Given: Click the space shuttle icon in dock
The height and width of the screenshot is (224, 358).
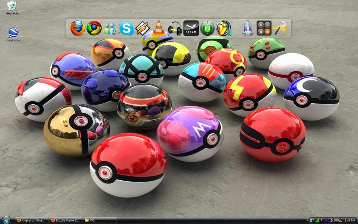Looking at the screenshot, I should point(248,28).
